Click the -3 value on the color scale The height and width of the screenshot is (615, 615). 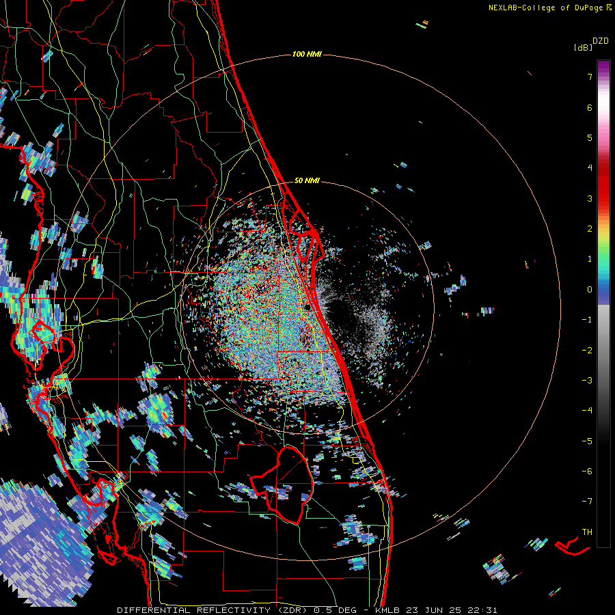tap(587, 381)
